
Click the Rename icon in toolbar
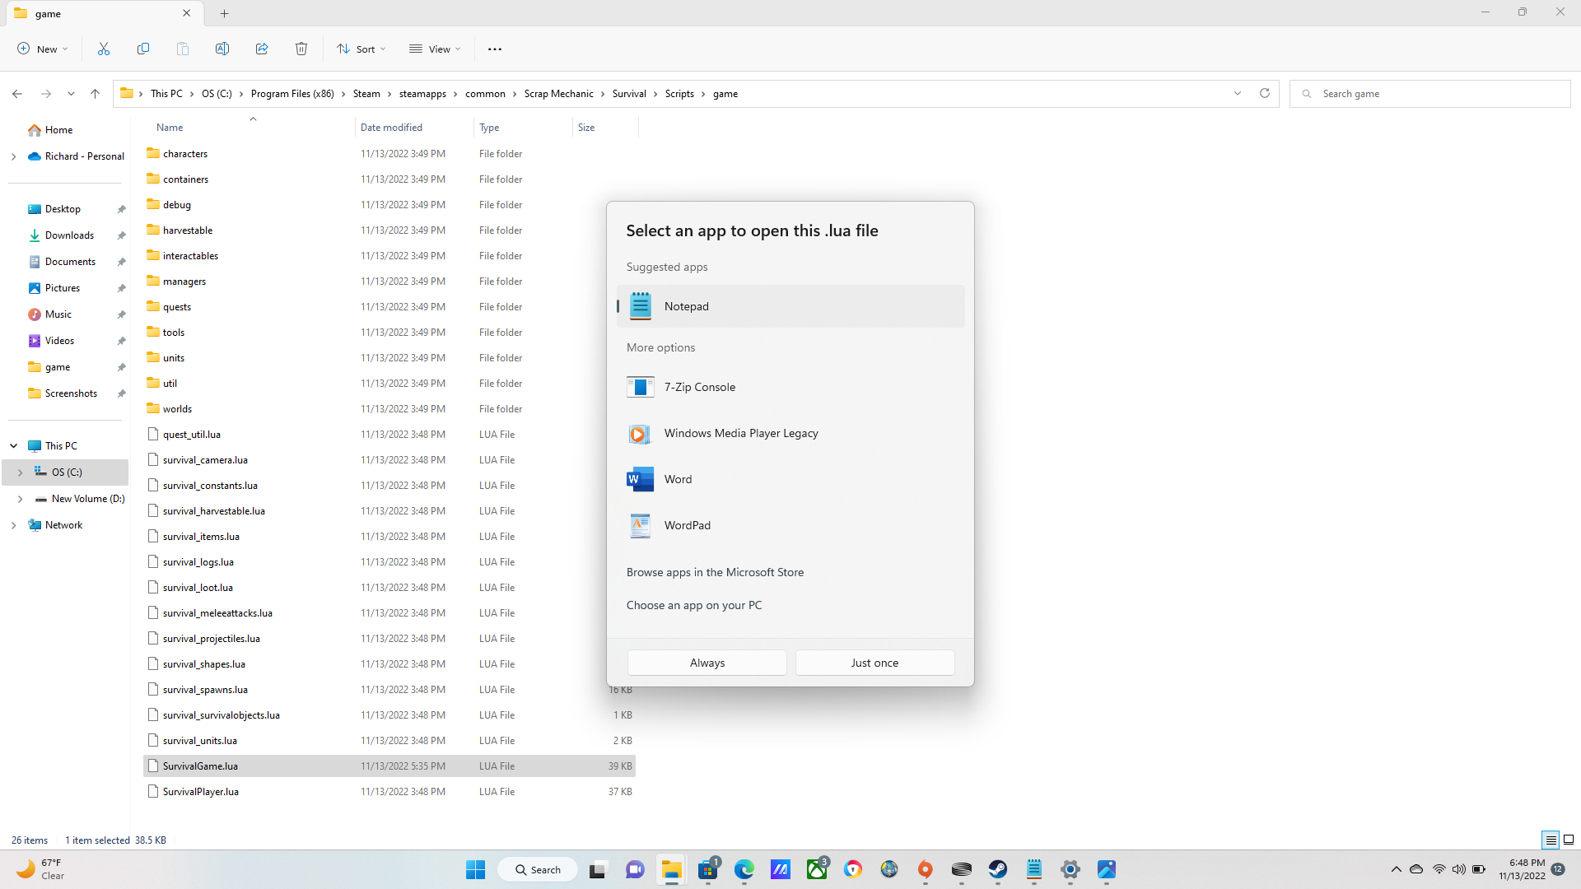222,49
